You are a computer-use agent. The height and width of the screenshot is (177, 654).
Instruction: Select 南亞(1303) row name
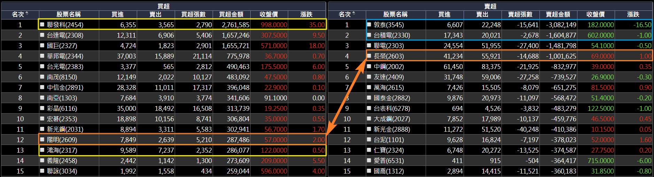click(x=62, y=98)
